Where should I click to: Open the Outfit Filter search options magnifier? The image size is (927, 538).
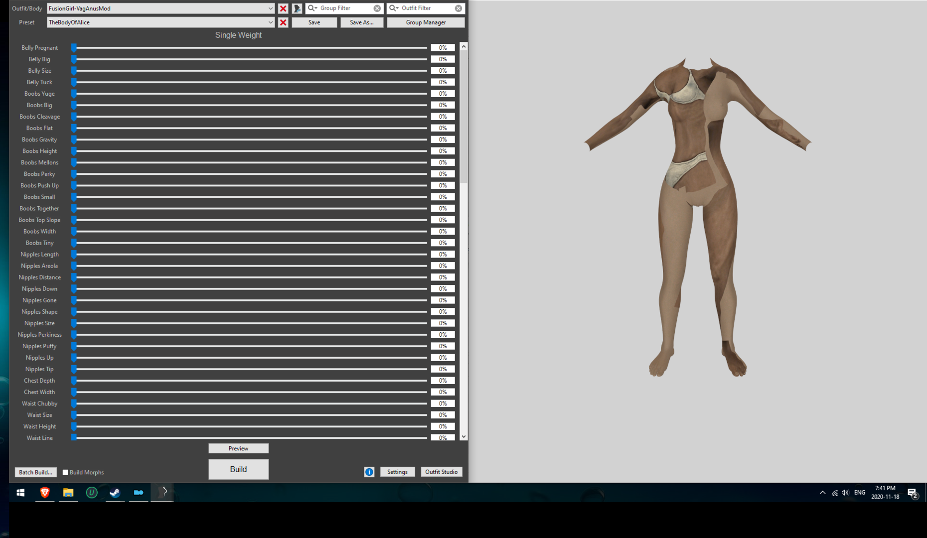[x=394, y=8]
